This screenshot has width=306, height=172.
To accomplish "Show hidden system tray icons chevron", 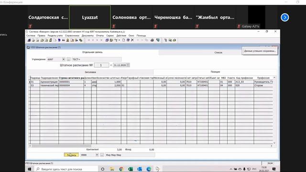I will click(231, 169).
